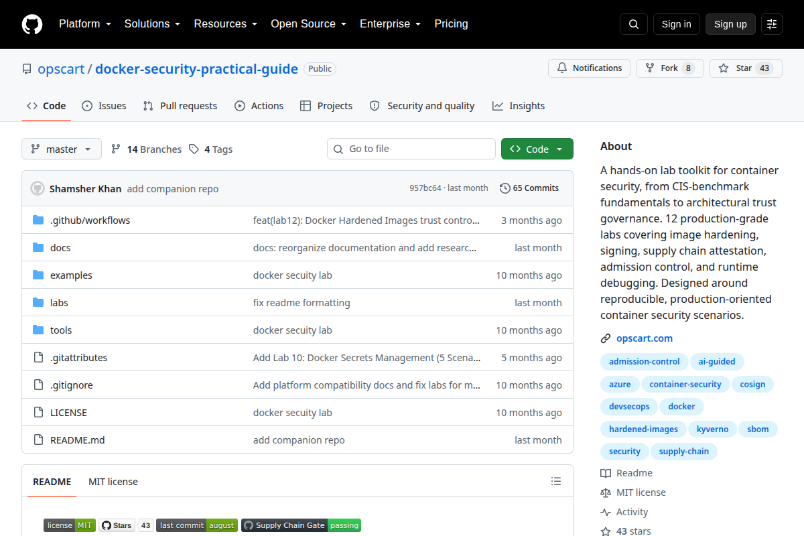The width and height of the screenshot is (804, 536).
Task: Switch to the Pull requests tab
Action: tap(180, 106)
